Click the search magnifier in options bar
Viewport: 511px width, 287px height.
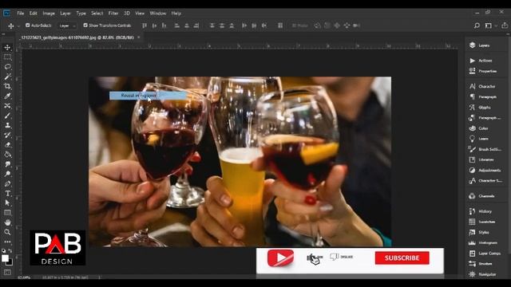pyautogui.click(x=477, y=26)
